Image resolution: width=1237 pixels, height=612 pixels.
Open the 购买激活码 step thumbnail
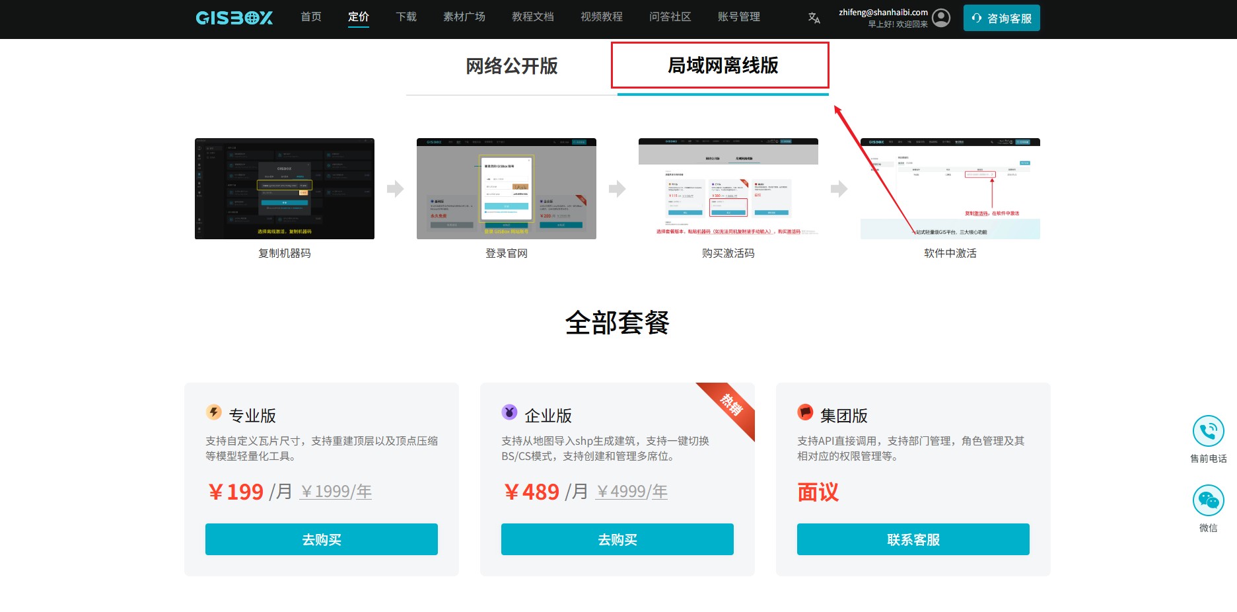click(728, 188)
